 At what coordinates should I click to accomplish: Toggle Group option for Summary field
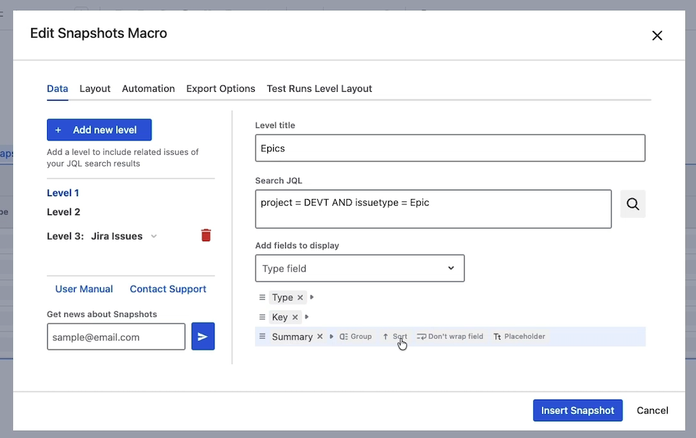[356, 337]
